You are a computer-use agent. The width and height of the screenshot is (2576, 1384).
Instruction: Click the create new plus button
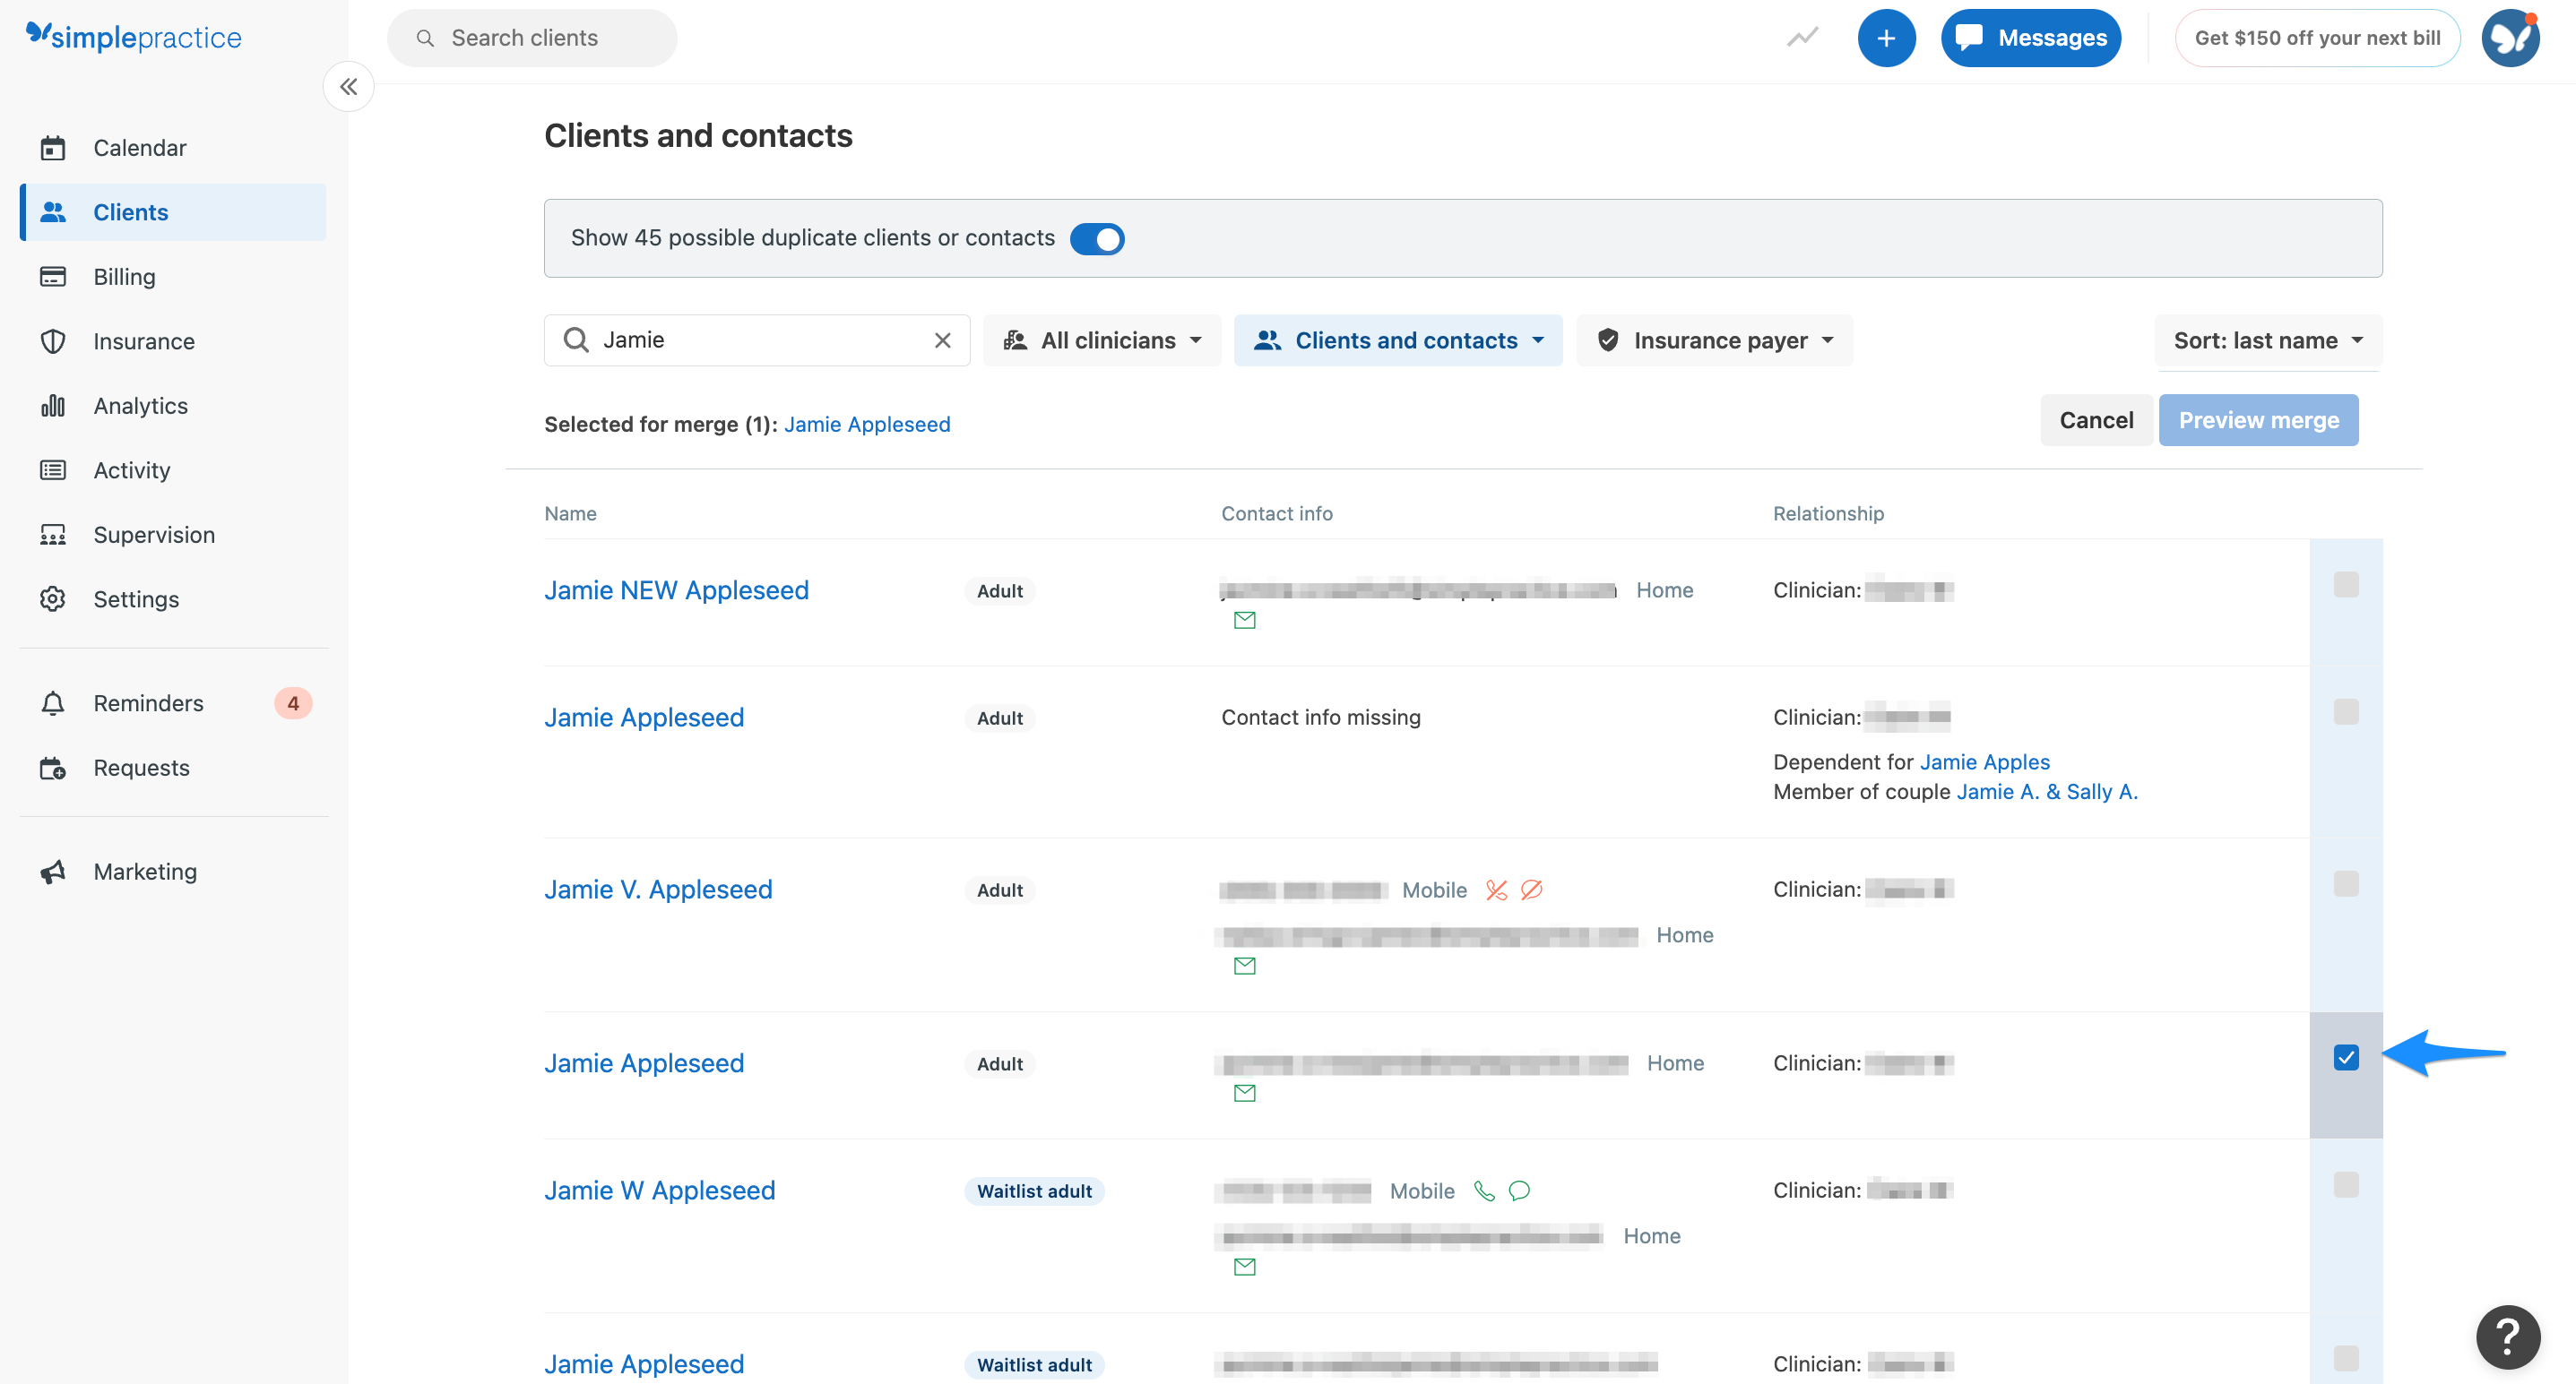point(1886,37)
